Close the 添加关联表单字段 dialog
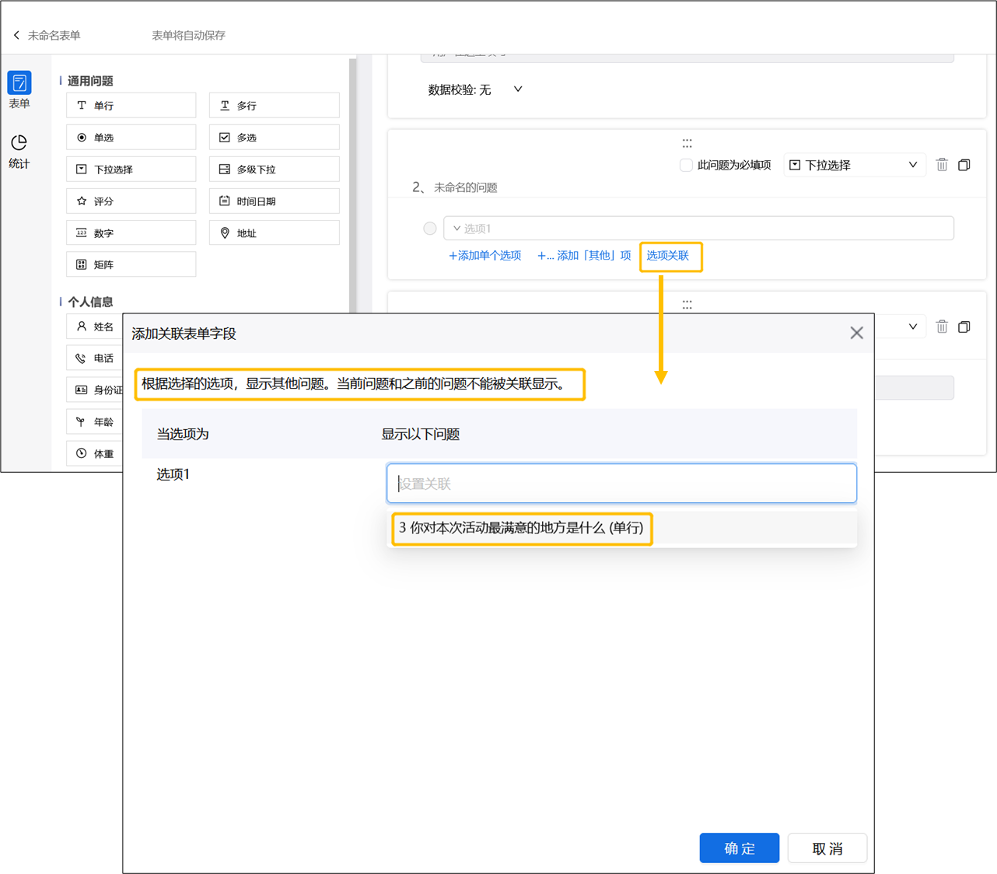The height and width of the screenshot is (874, 997). coord(856,333)
